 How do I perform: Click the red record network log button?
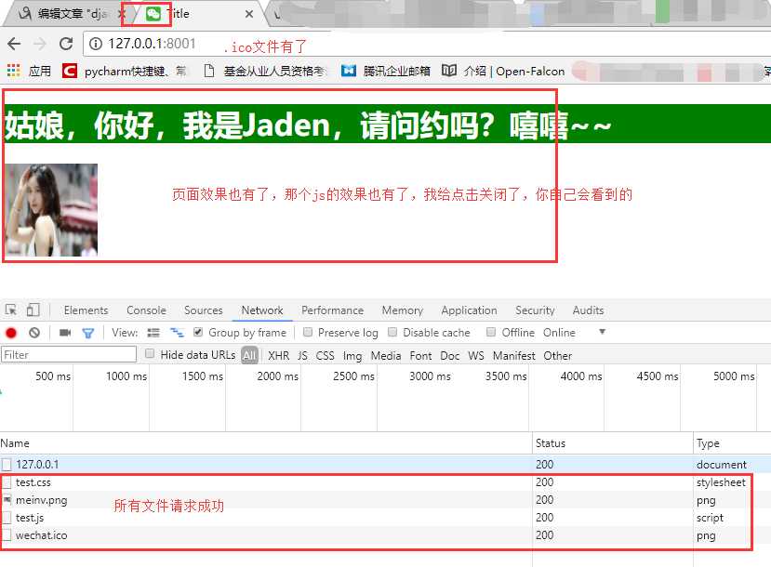coord(11,333)
